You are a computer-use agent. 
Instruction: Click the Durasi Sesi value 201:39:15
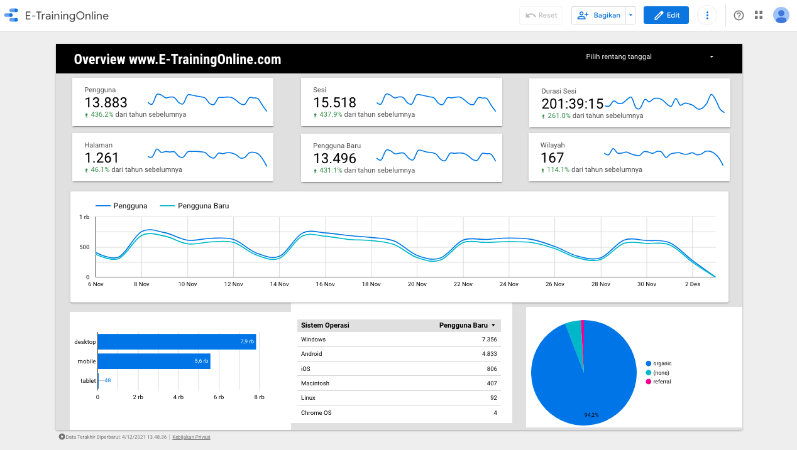[x=573, y=104]
